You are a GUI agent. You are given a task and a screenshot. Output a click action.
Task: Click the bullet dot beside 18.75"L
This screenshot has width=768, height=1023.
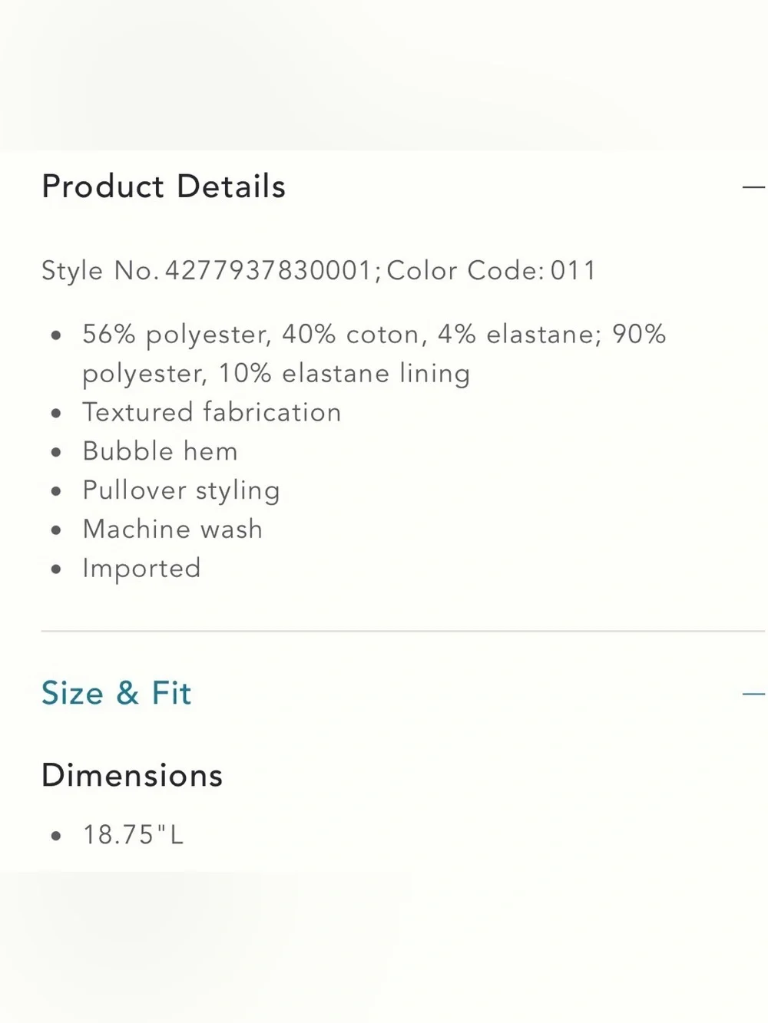tap(55, 836)
